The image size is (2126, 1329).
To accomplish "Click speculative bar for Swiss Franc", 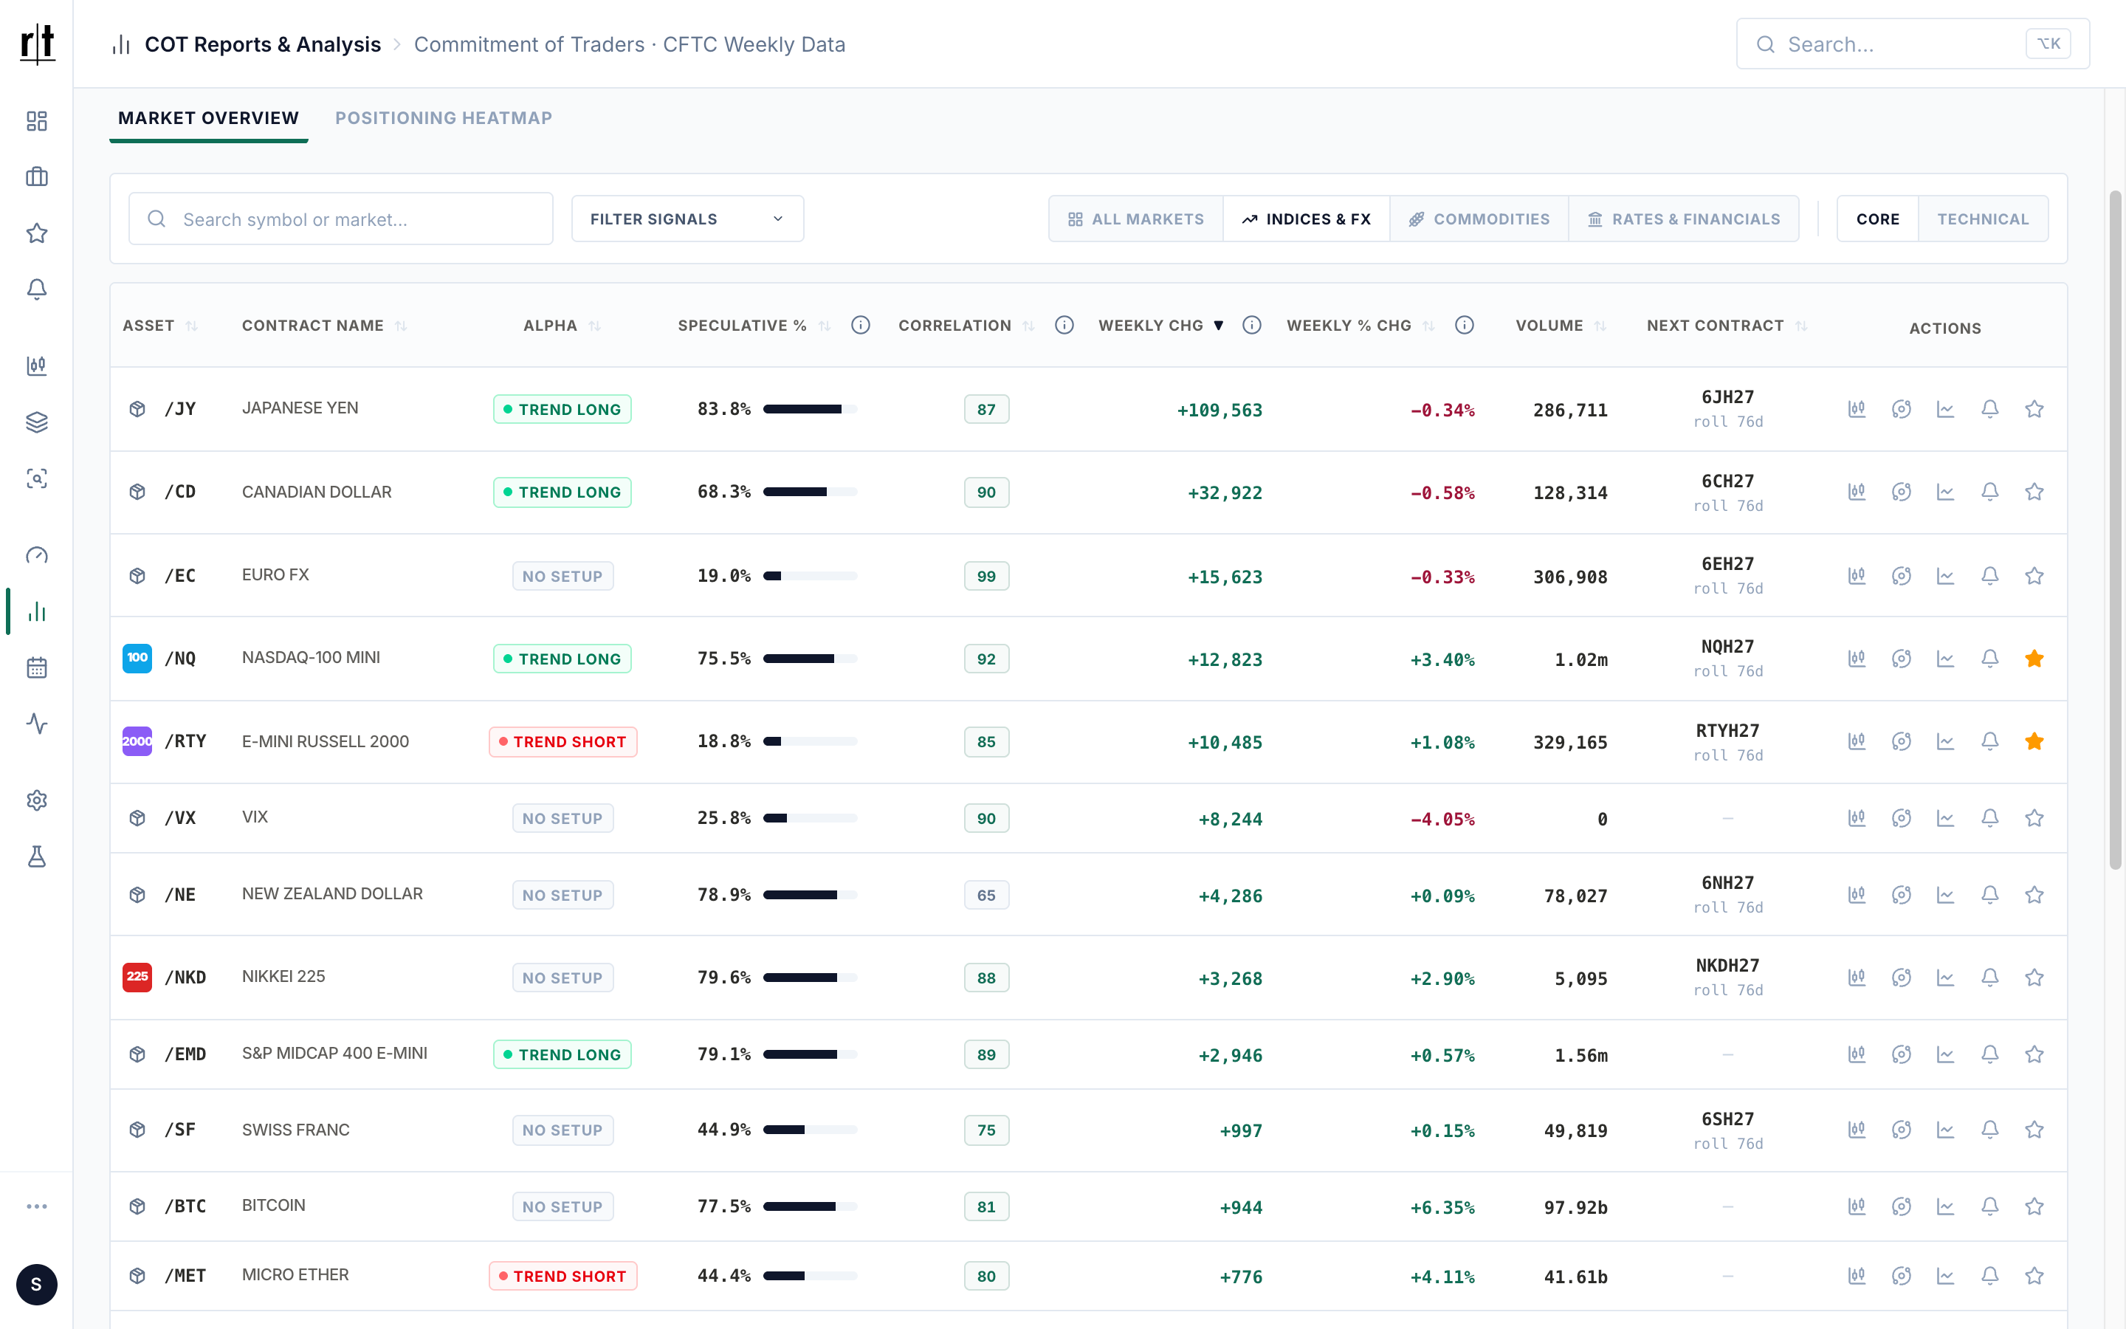I will 810,1130.
